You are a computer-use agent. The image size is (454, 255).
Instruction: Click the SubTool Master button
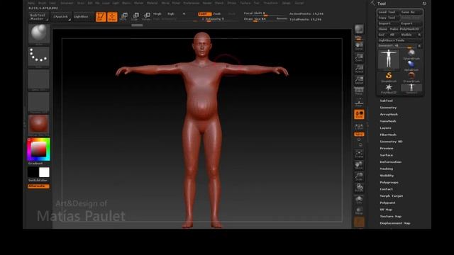(39, 17)
